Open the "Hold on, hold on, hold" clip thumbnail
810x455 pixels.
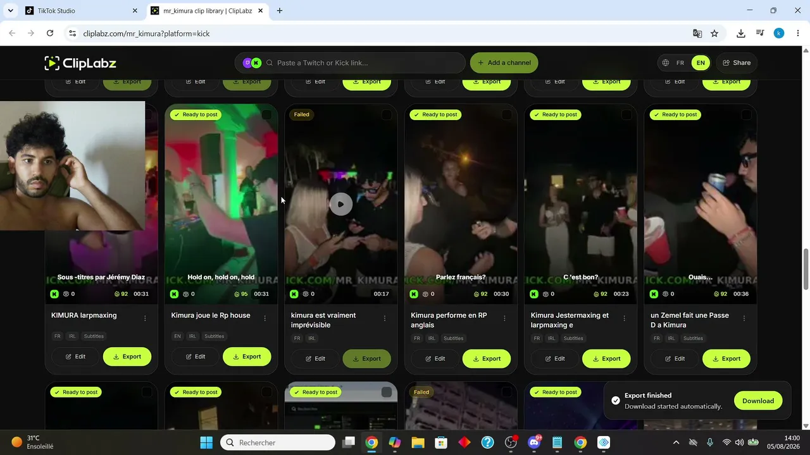[x=221, y=203]
